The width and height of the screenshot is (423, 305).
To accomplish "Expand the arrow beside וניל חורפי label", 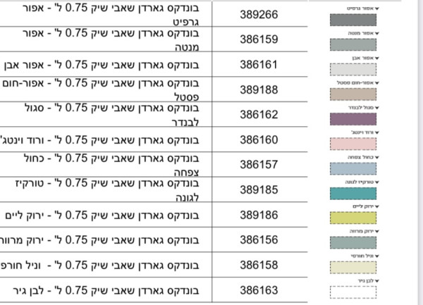I will pos(377,256).
